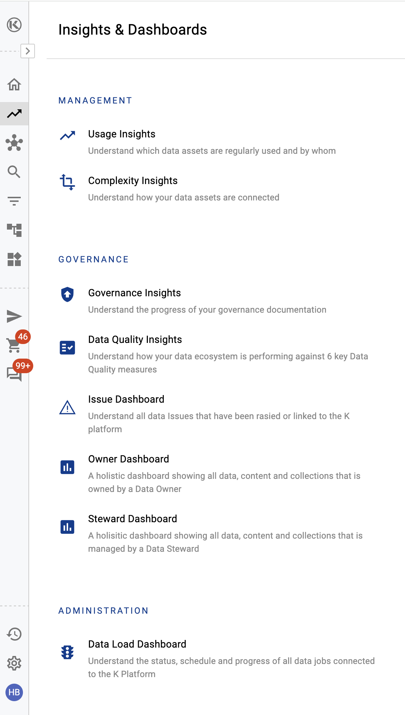Open Complexity Insights
The width and height of the screenshot is (405, 715).
[133, 181]
